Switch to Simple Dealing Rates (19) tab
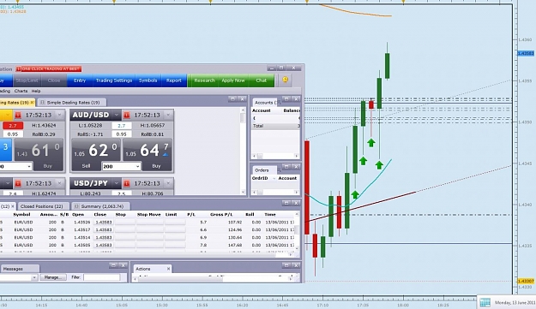The height and width of the screenshot is (309, 536). [71, 103]
